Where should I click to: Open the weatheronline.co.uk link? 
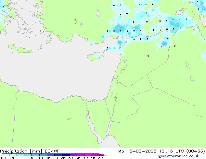[179, 156]
